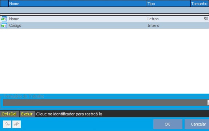Screen dimensions: 209x131
Task: Confirm with the OK button
Action: coord(168,124)
